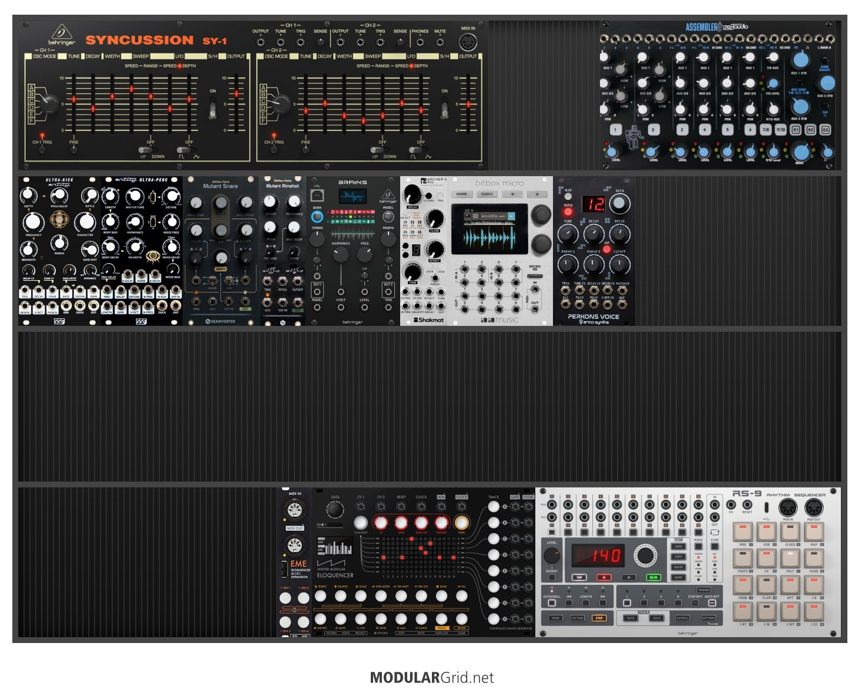Toggle the RS-9 track SOLO button
Screen dimensions: 865x690
657,618
